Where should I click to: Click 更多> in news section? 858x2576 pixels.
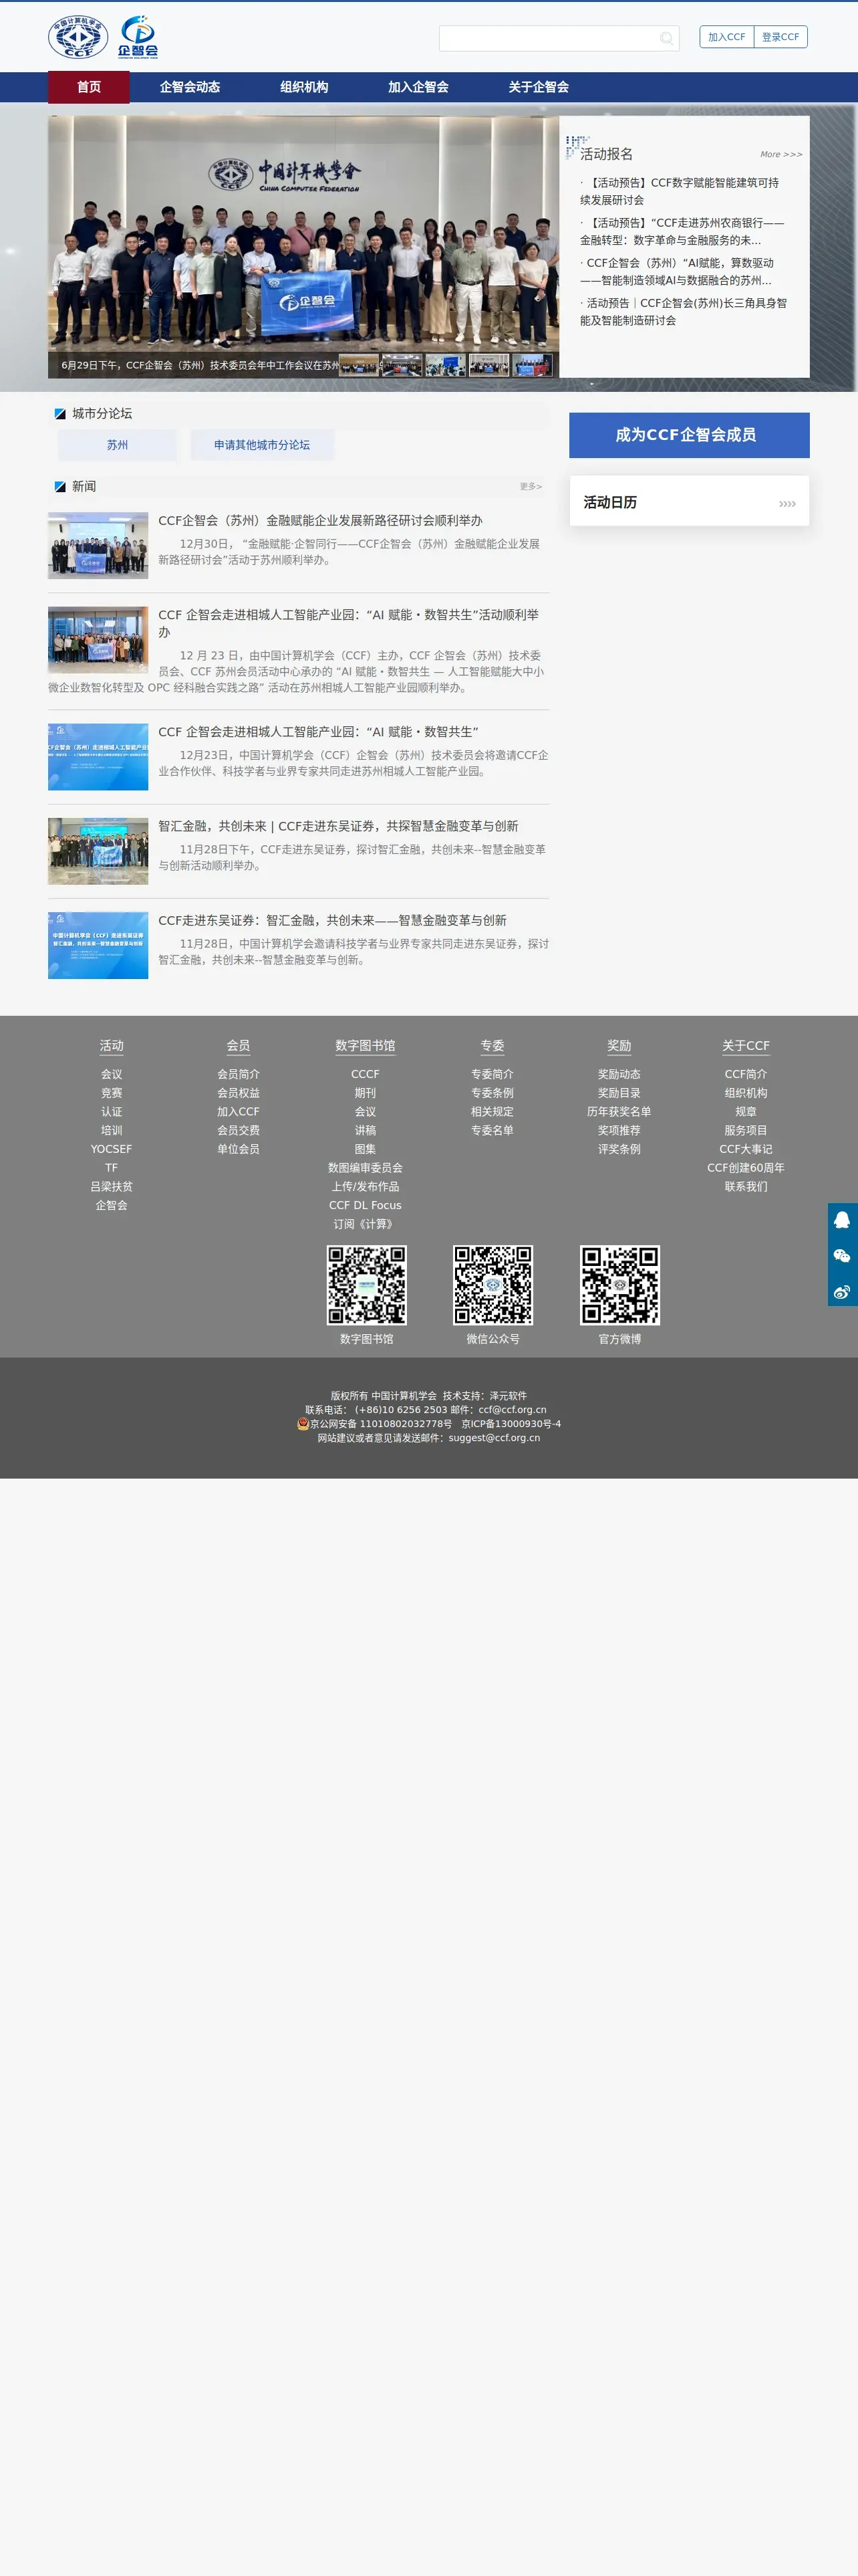coord(531,487)
